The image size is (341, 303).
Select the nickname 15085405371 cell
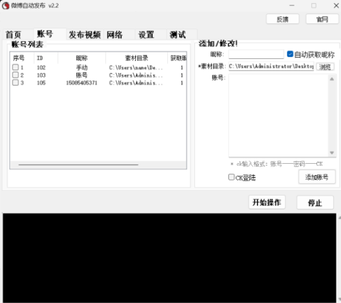82,83
